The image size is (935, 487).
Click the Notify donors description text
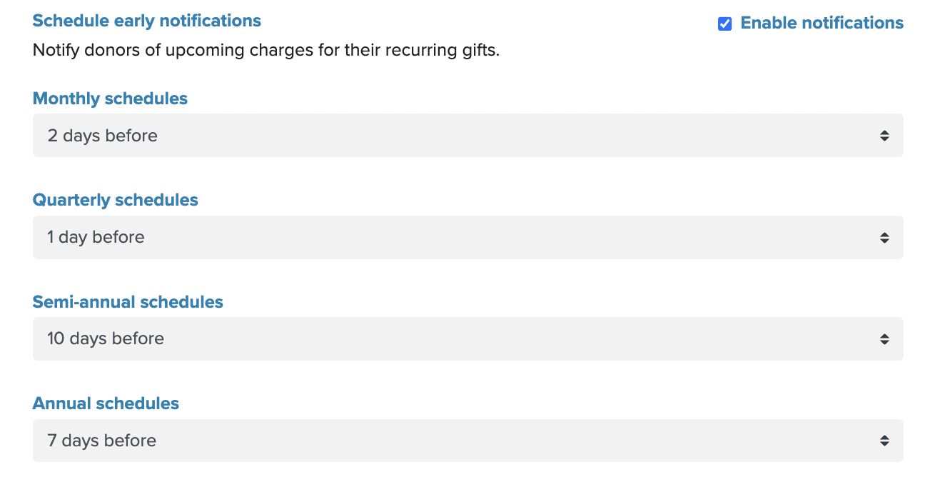(x=266, y=51)
